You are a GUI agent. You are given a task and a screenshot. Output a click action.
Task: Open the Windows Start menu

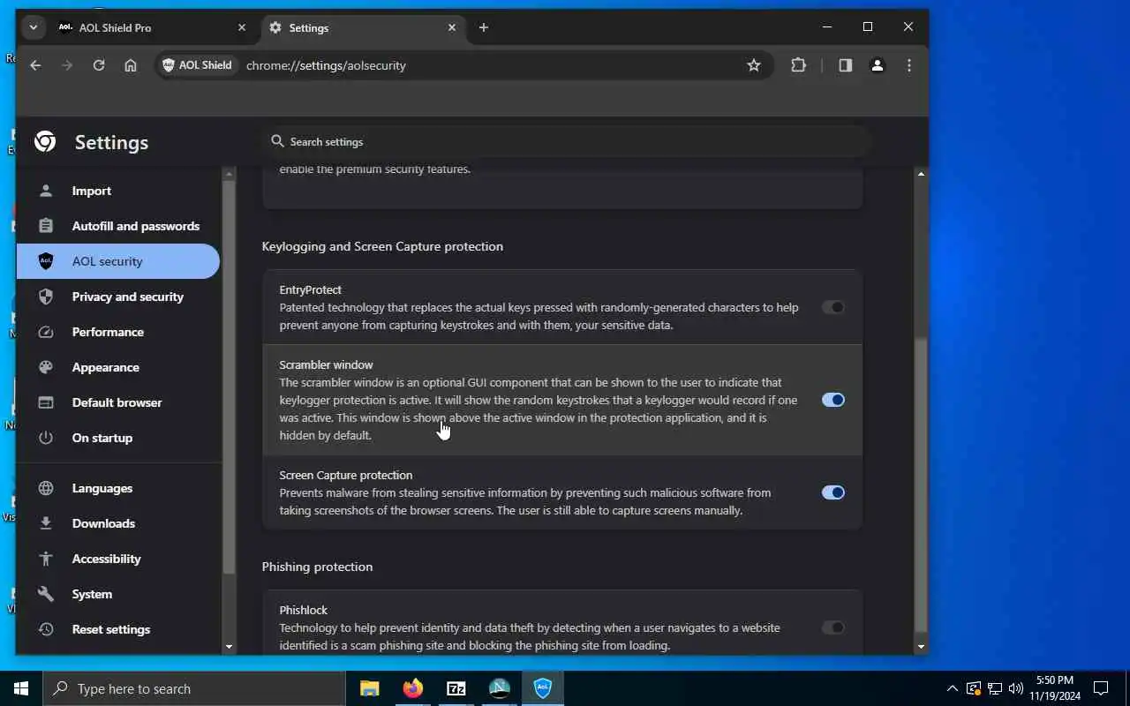[21, 688]
